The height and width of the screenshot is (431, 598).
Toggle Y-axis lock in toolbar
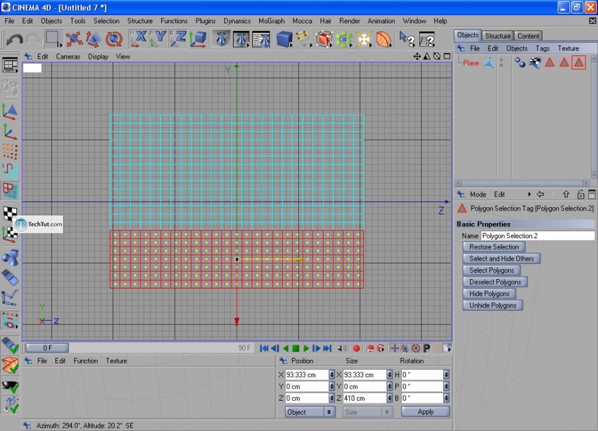159,40
